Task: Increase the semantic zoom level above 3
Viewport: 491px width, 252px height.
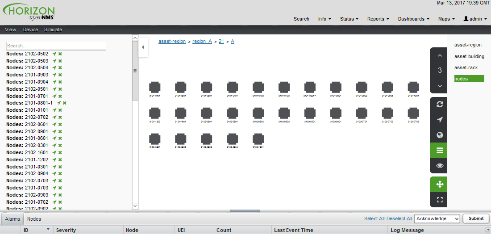Action: pos(440,56)
